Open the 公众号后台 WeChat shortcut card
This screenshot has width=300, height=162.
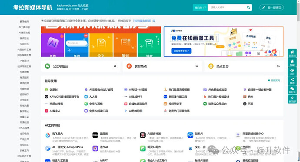[80, 66]
